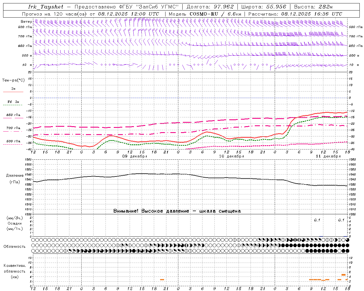This screenshot has height=291, width=364.
Task: Click the "(км)" unit under convective cloudiness
Action: coord(15,277)
